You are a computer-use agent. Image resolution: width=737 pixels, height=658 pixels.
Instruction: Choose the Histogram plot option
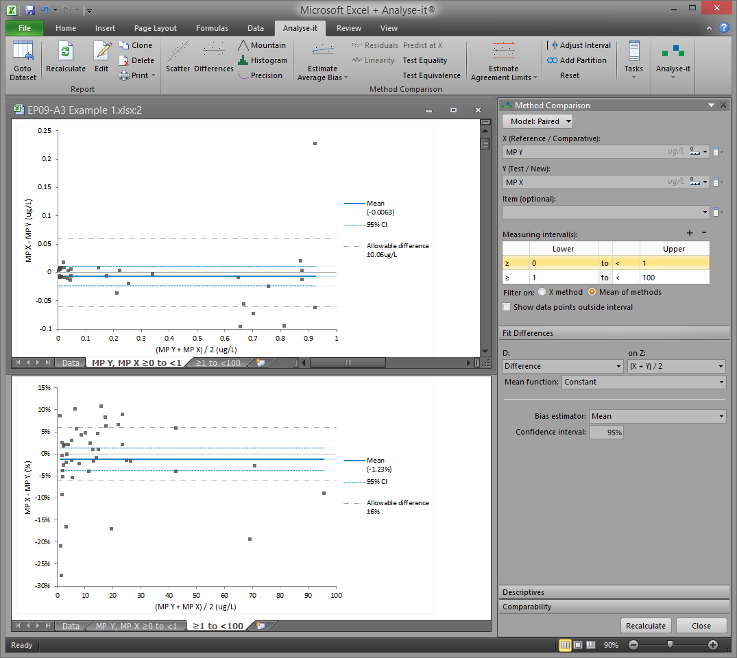click(x=263, y=60)
